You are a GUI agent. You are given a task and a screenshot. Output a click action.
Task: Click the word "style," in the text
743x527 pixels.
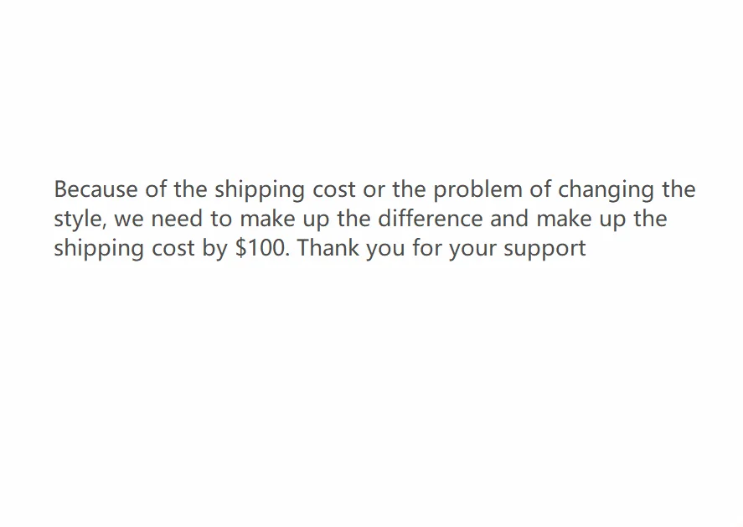pyautogui.click(x=80, y=220)
